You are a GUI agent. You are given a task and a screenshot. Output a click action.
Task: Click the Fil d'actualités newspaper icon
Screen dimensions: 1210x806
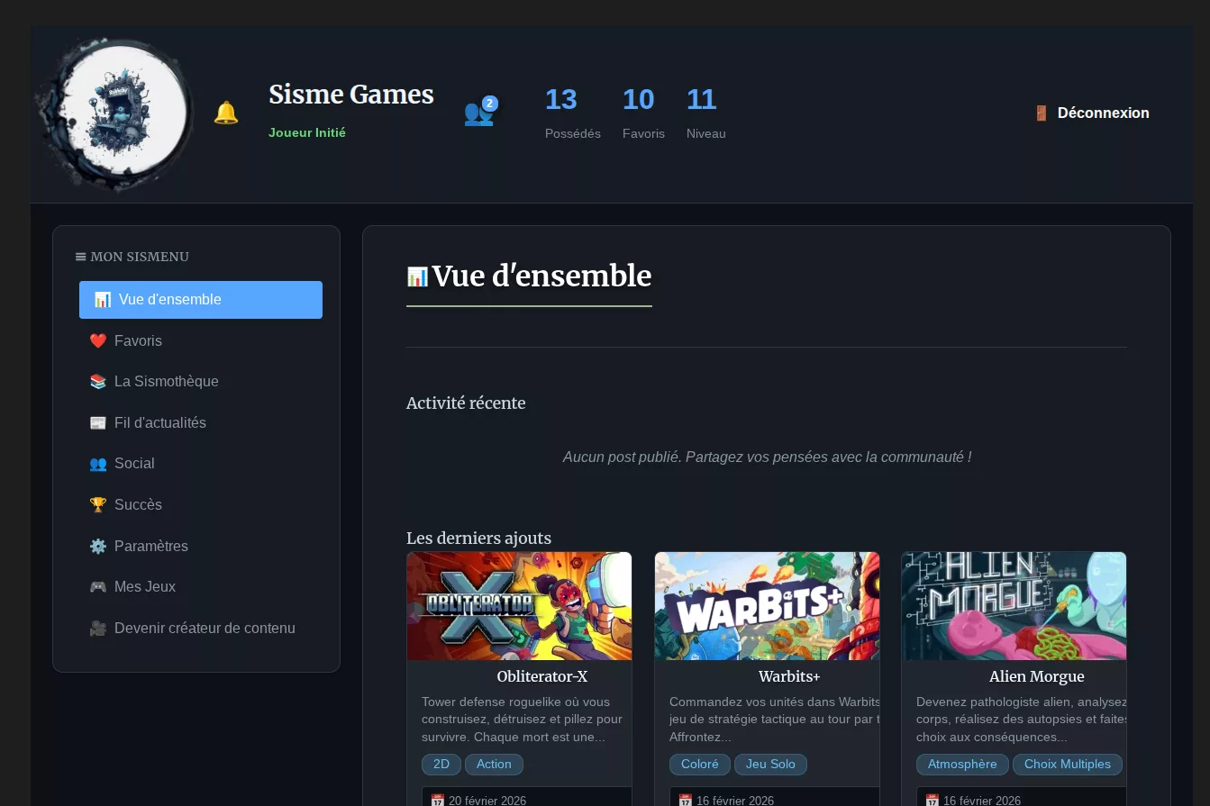coord(98,422)
